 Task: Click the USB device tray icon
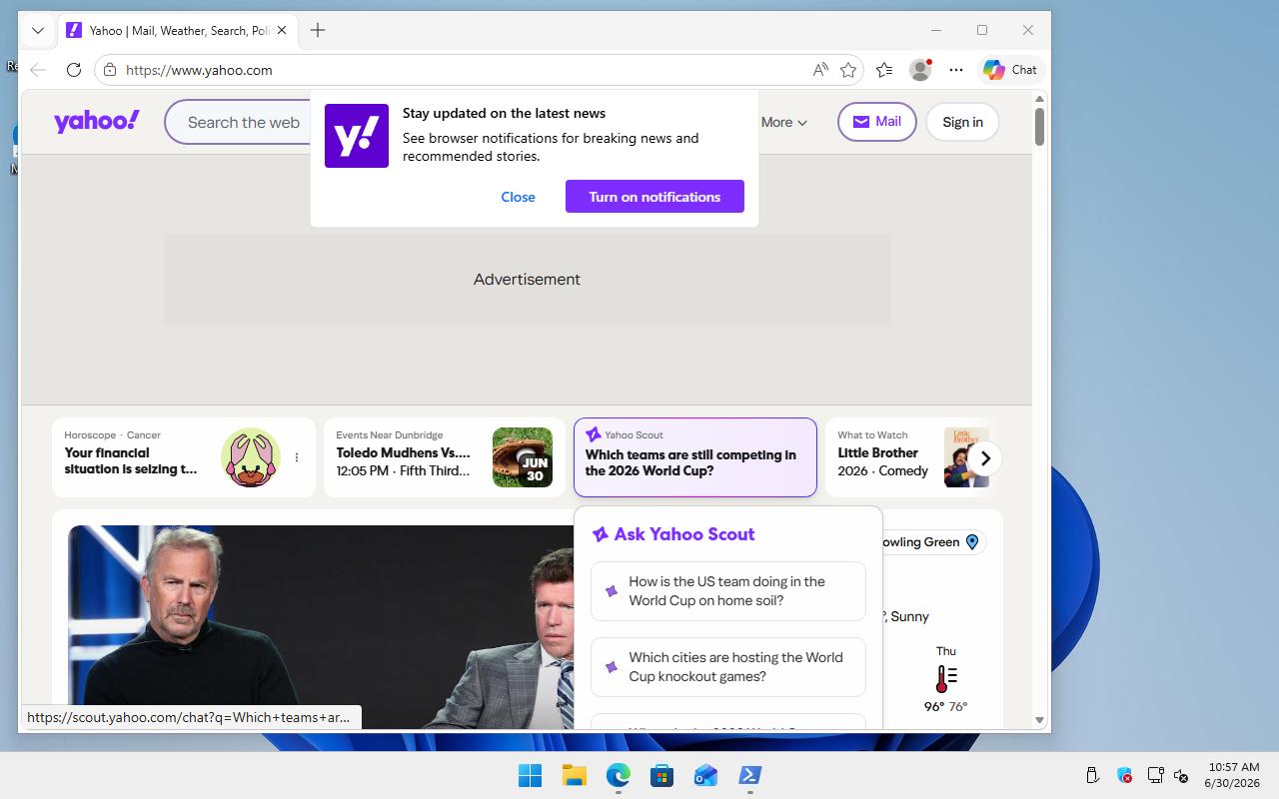click(1092, 775)
